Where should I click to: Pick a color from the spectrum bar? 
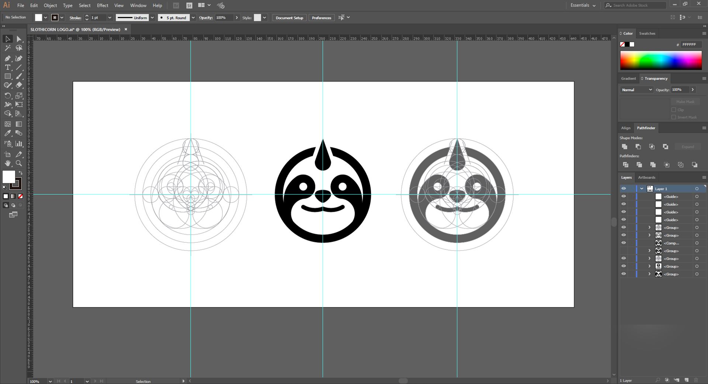[x=661, y=60]
